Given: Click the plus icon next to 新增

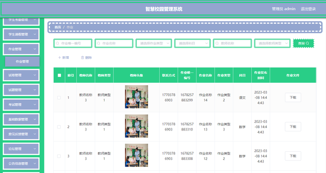Looking at the screenshot, I should [59, 58].
